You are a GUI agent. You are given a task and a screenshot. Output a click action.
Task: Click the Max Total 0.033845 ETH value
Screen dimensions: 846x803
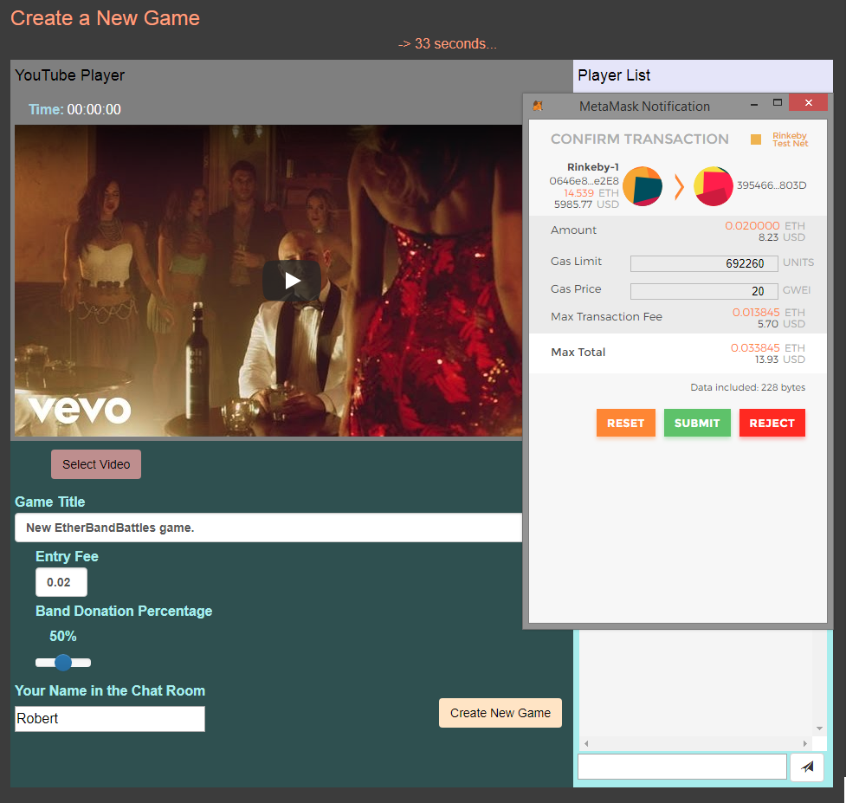(x=768, y=347)
